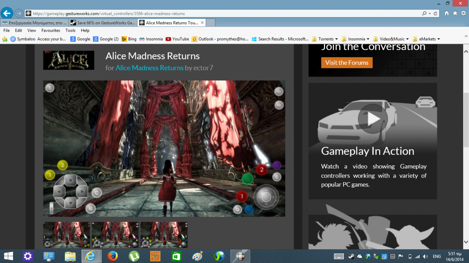
Task: Switch to Save 66% on GestureWorks tab
Action: (103, 23)
